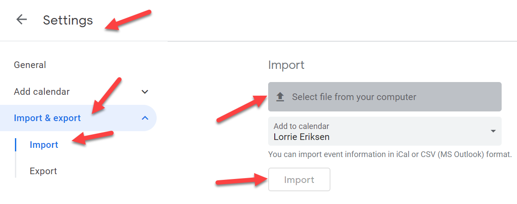Collapse the Import & export chevron
The height and width of the screenshot is (204, 517).
click(x=145, y=118)
